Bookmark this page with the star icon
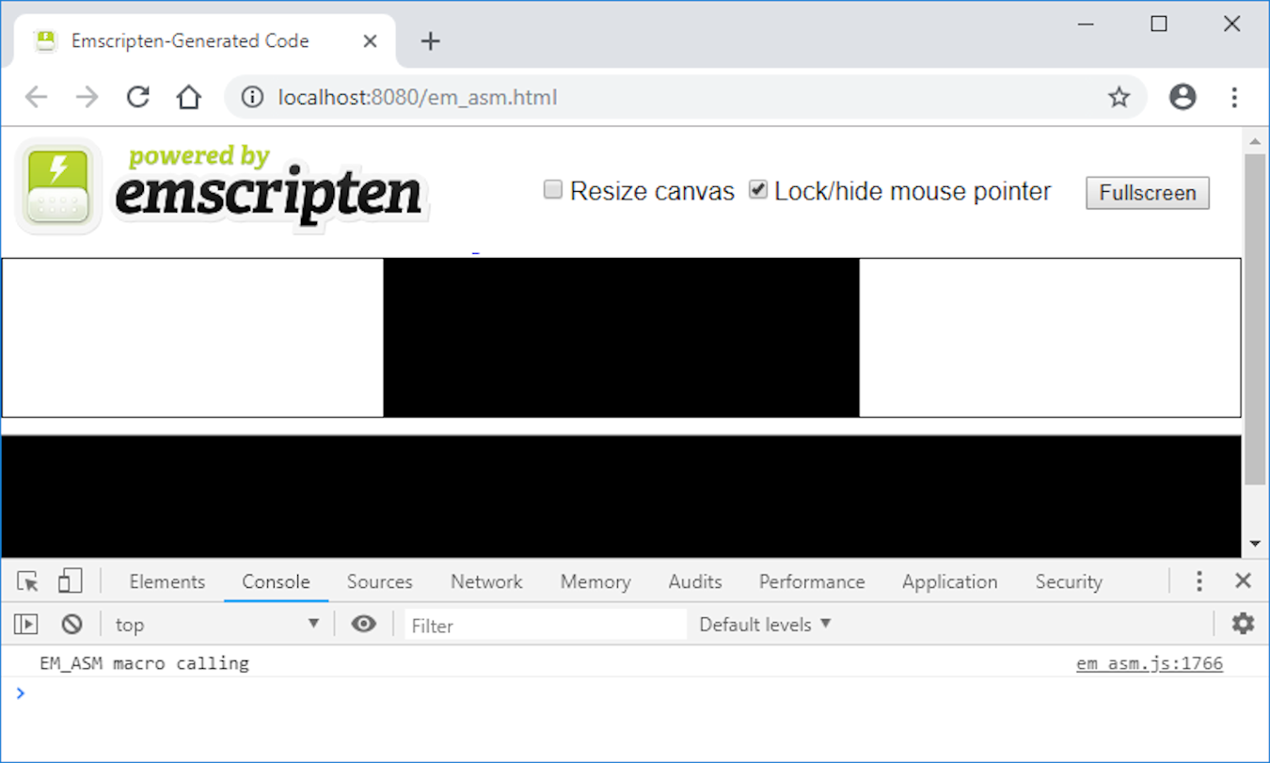Screen dimensions: 1270x763 1118,97
